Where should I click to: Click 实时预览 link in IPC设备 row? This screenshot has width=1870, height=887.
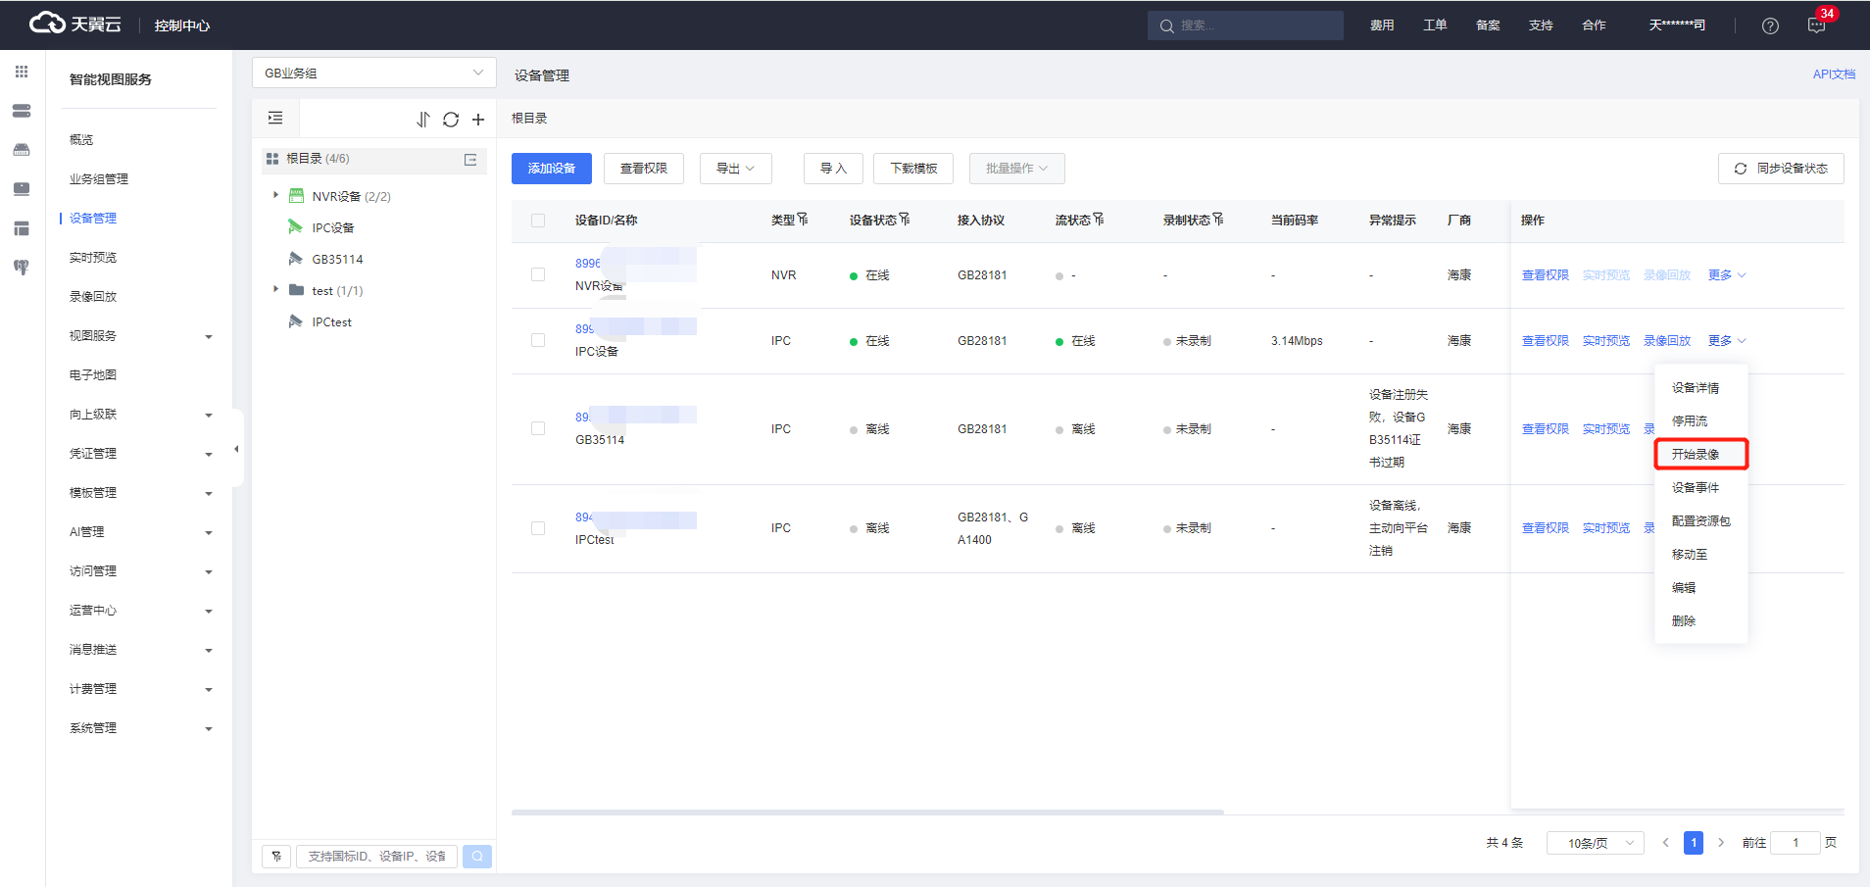coord(1606,341)
